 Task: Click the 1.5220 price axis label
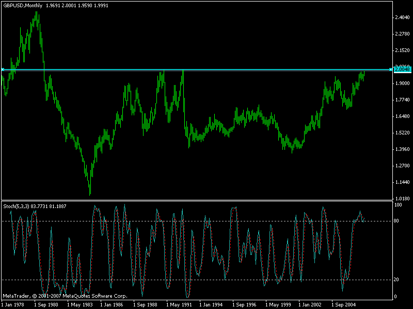click(x=402, y=133)
